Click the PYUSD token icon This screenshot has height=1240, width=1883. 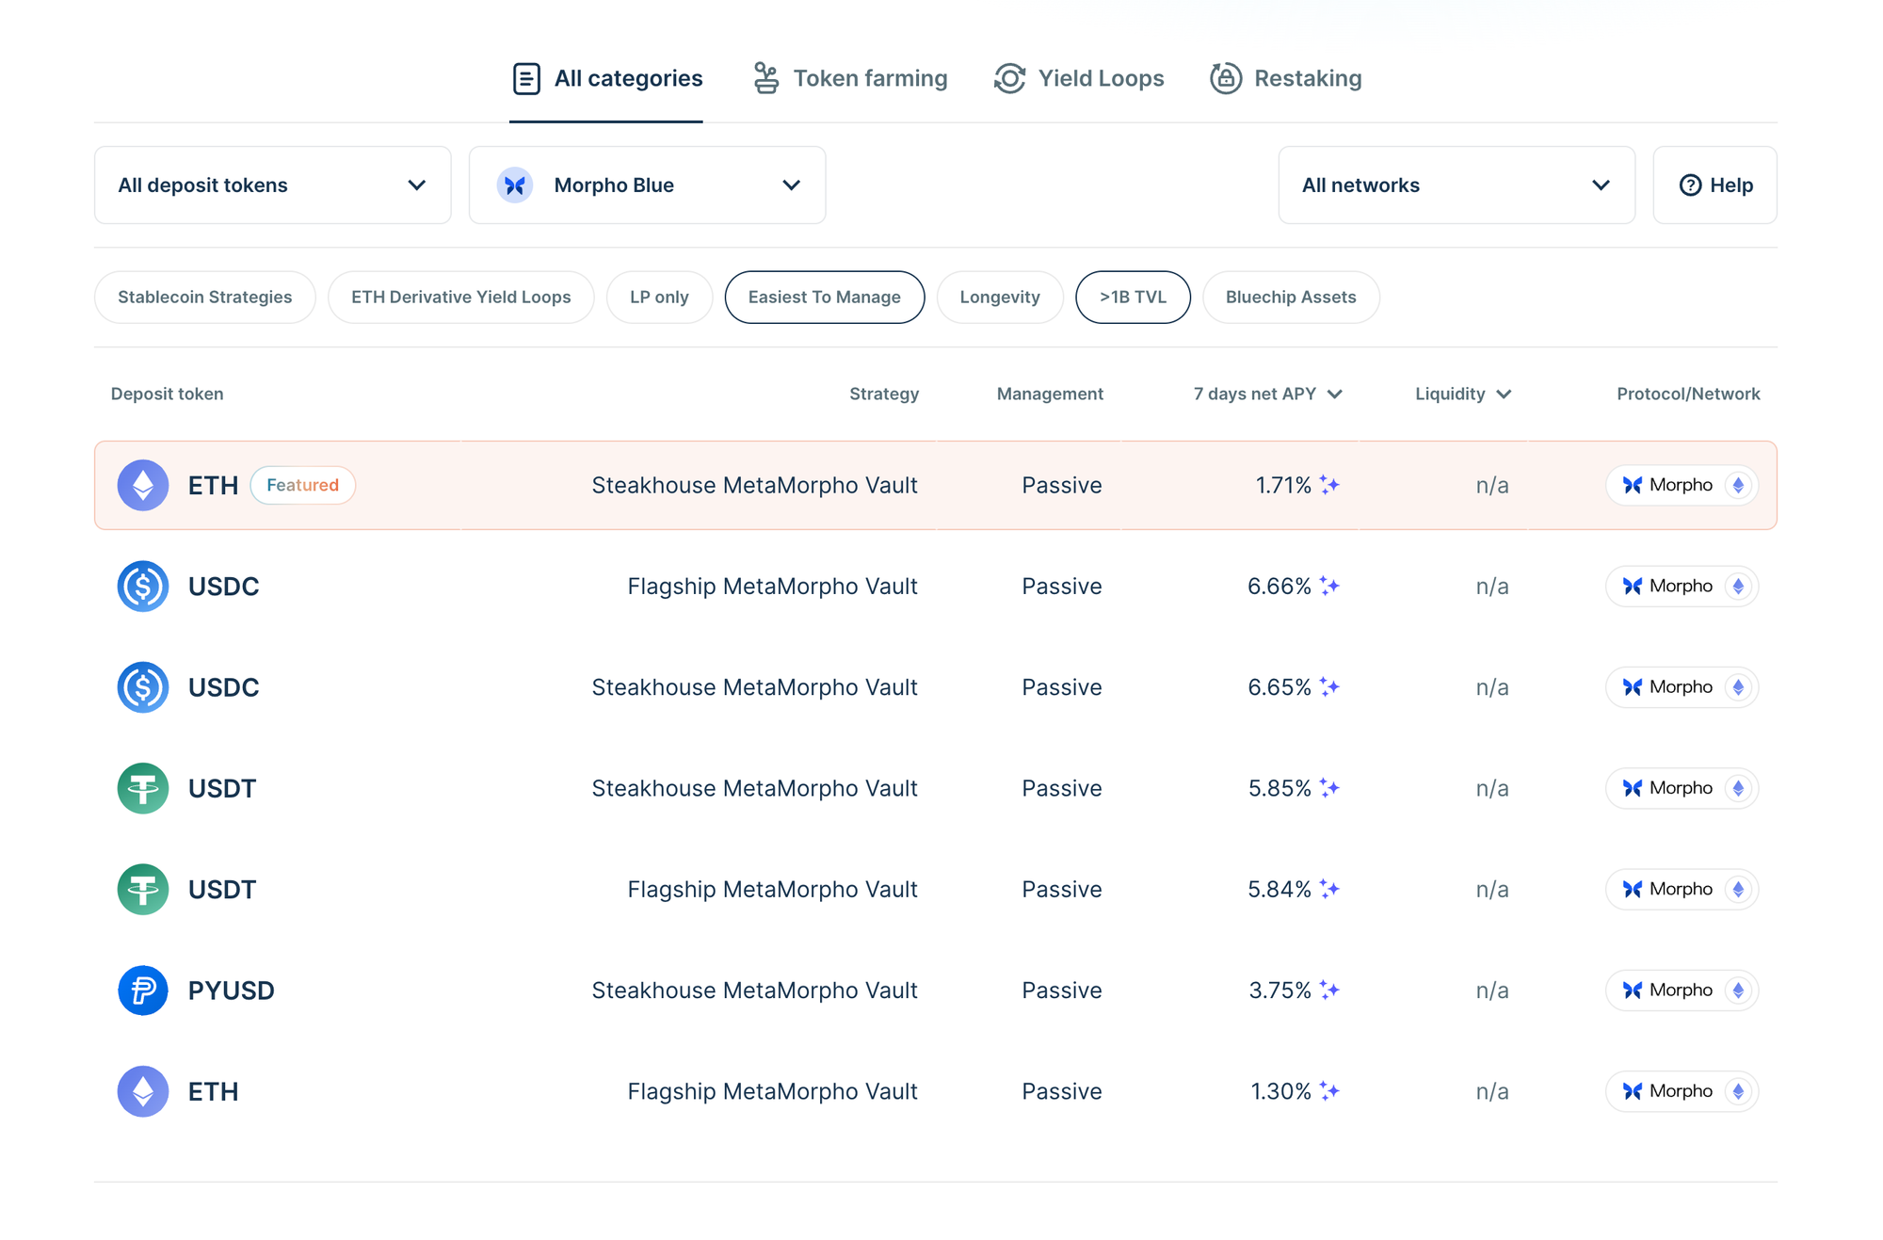pyautogui.click(x=143, y=990)
